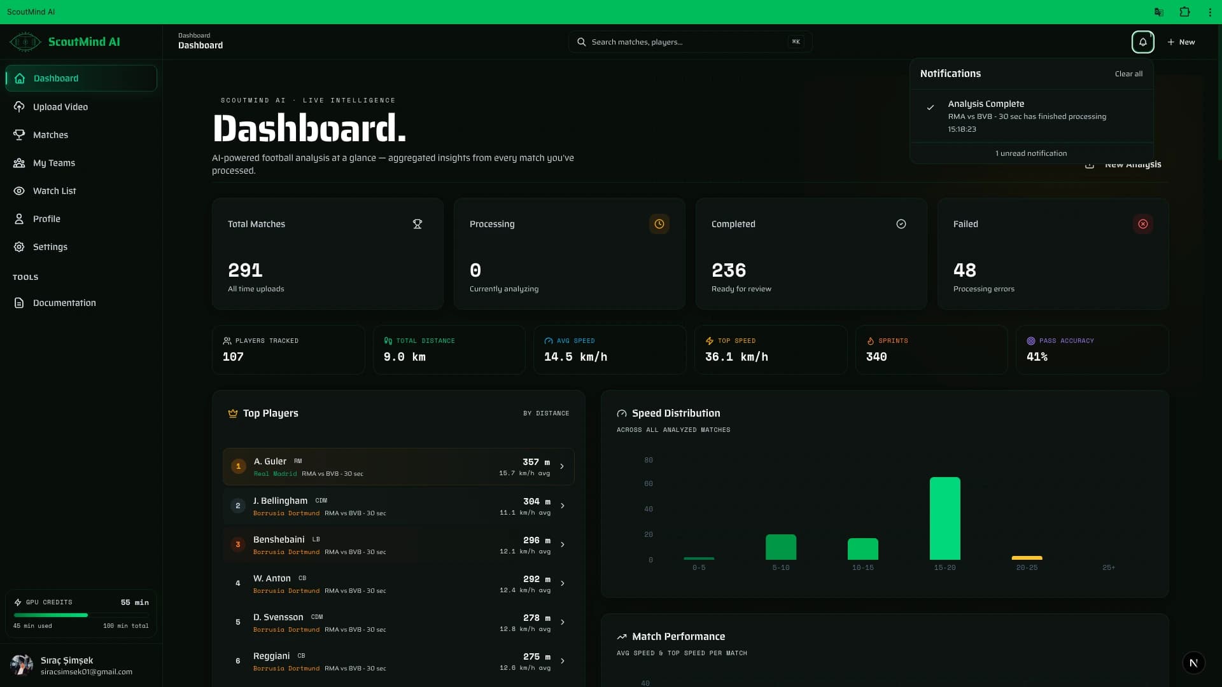
Task: Open Profile in sidebar
Action: pos(81,219)
